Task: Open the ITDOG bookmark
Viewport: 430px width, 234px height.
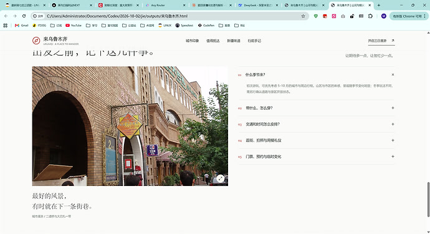Action: [39, 25]
